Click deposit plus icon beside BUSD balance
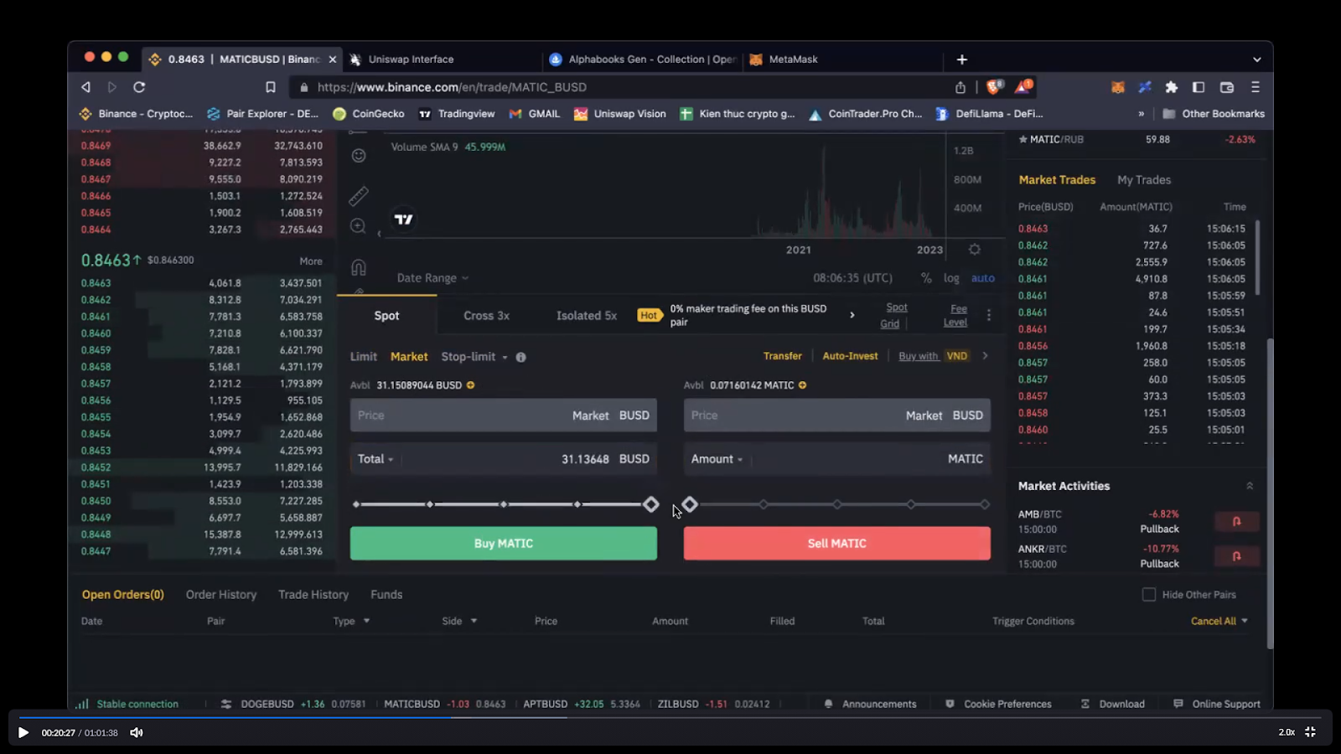 coord(471,385)
